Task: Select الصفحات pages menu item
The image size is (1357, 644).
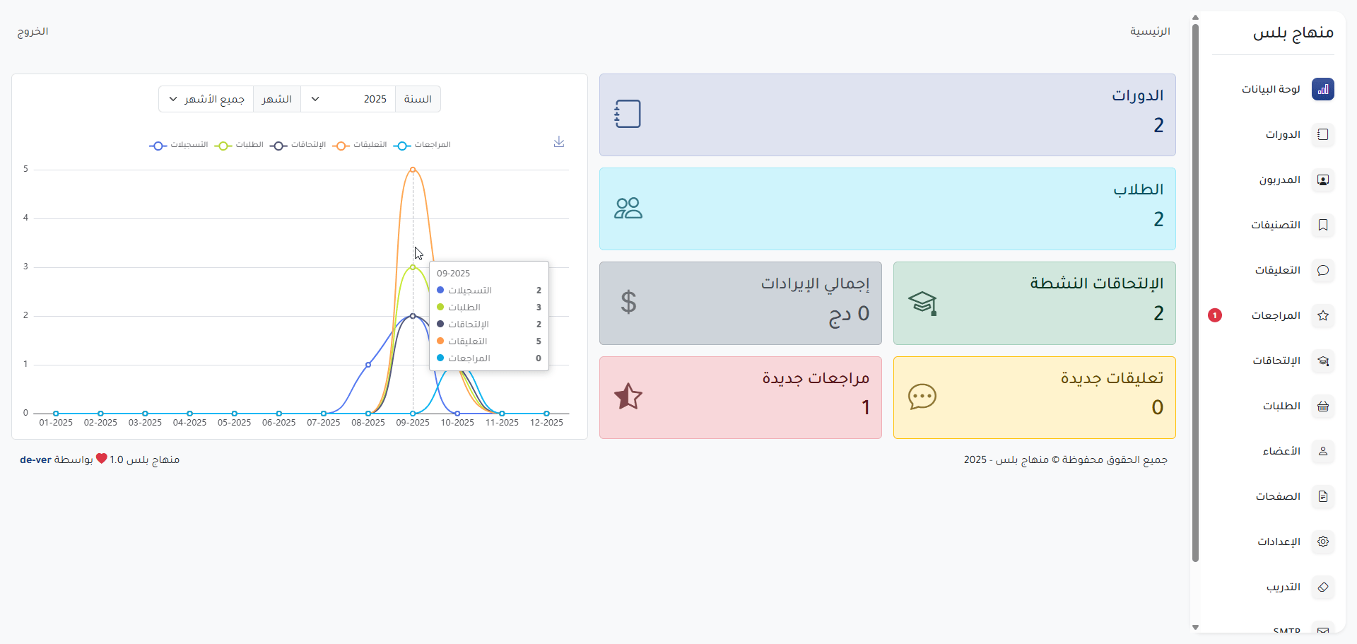Action: coord(1278,497)
